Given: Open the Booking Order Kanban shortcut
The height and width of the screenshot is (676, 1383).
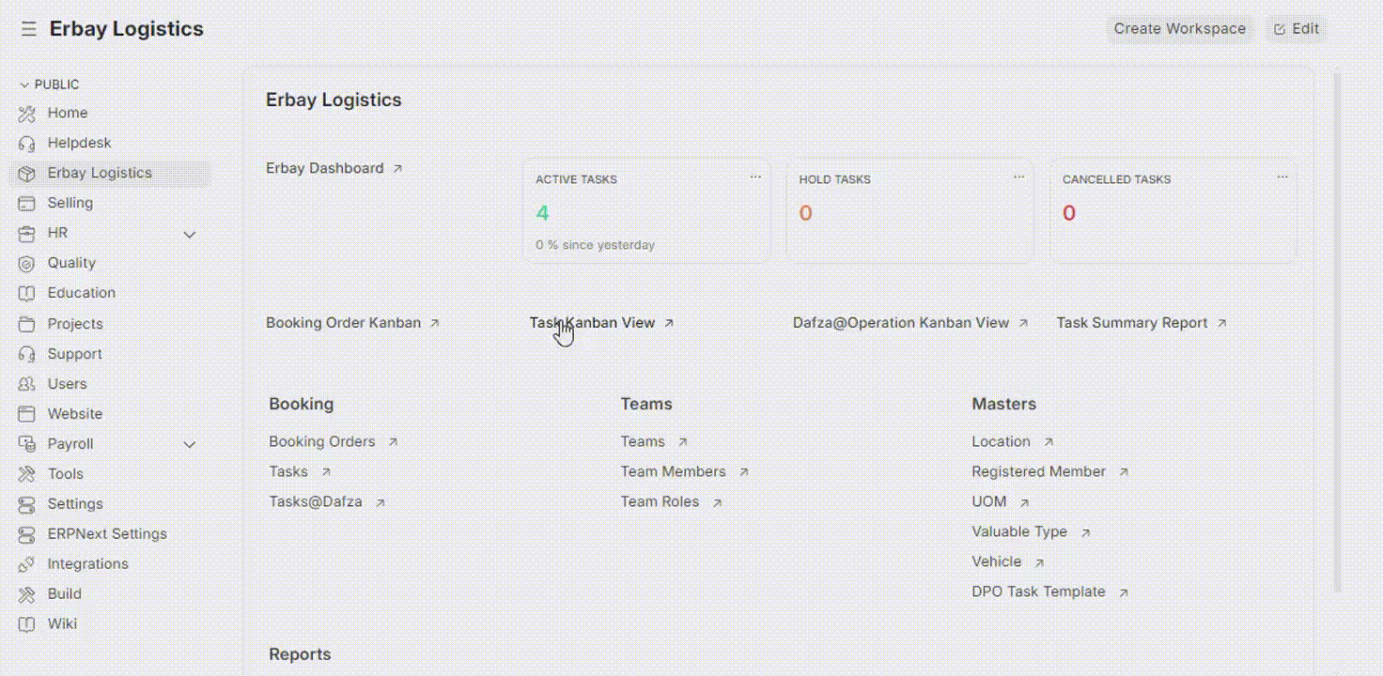Looking at the screenshot, I should coord(353,323).
